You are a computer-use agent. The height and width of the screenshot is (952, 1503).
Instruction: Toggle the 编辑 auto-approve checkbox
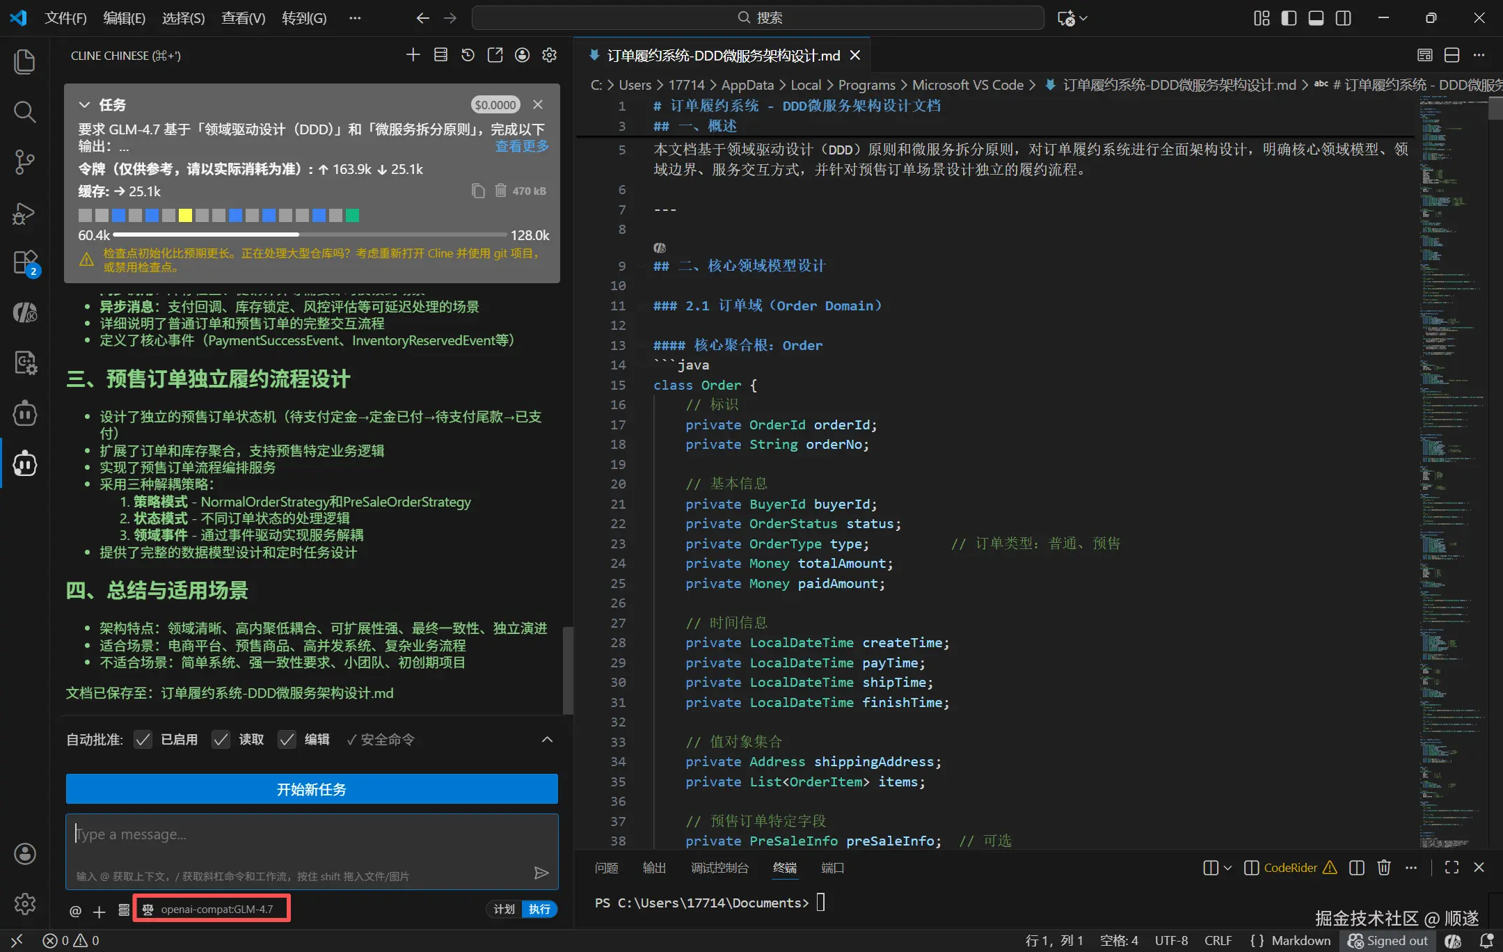(287, 739)
